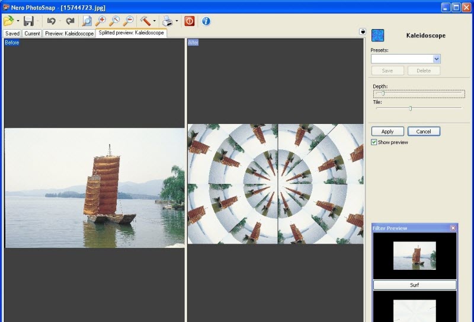The image size is (474, 322).
Task: Click the Delete preset button
Action: (424, 71)
